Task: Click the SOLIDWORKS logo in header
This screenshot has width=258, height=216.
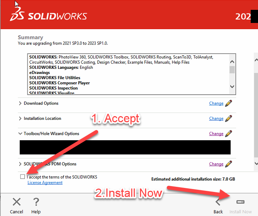Action: [49, 15]
